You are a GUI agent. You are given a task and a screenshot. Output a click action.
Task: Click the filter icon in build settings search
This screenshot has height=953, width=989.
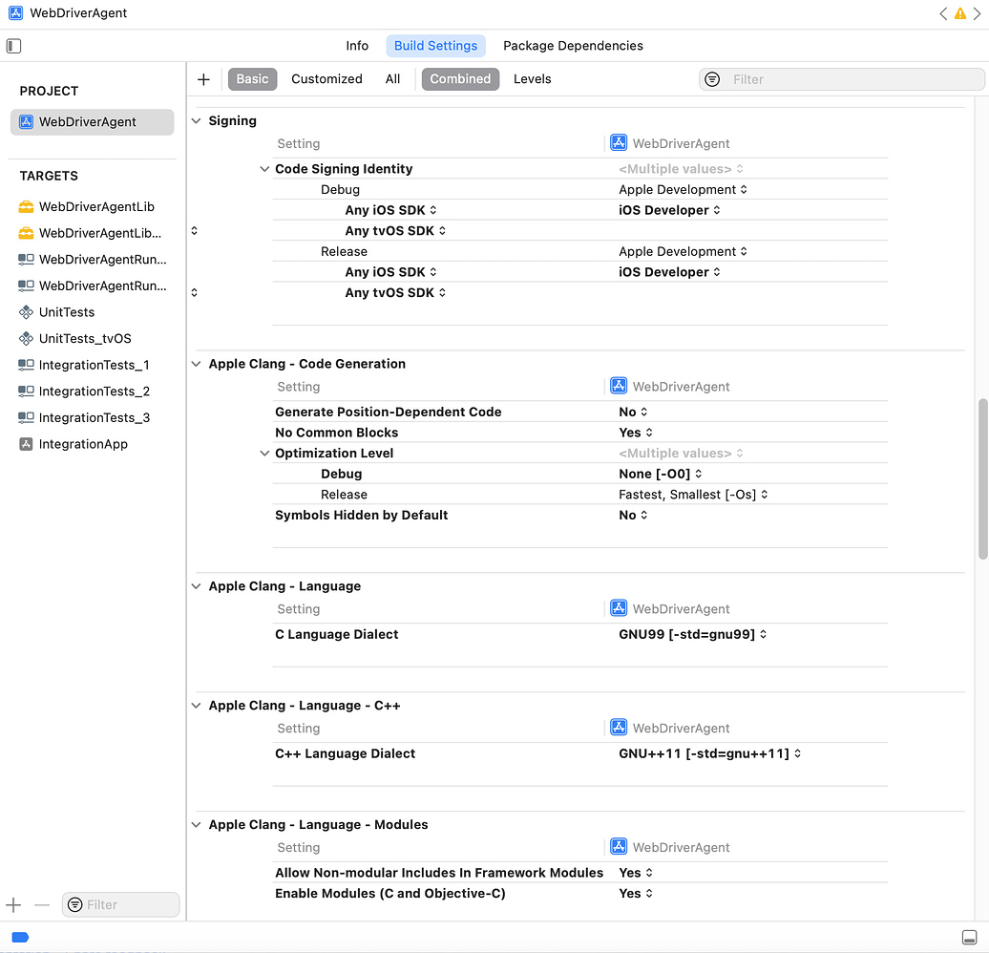(x=712, y=79)
